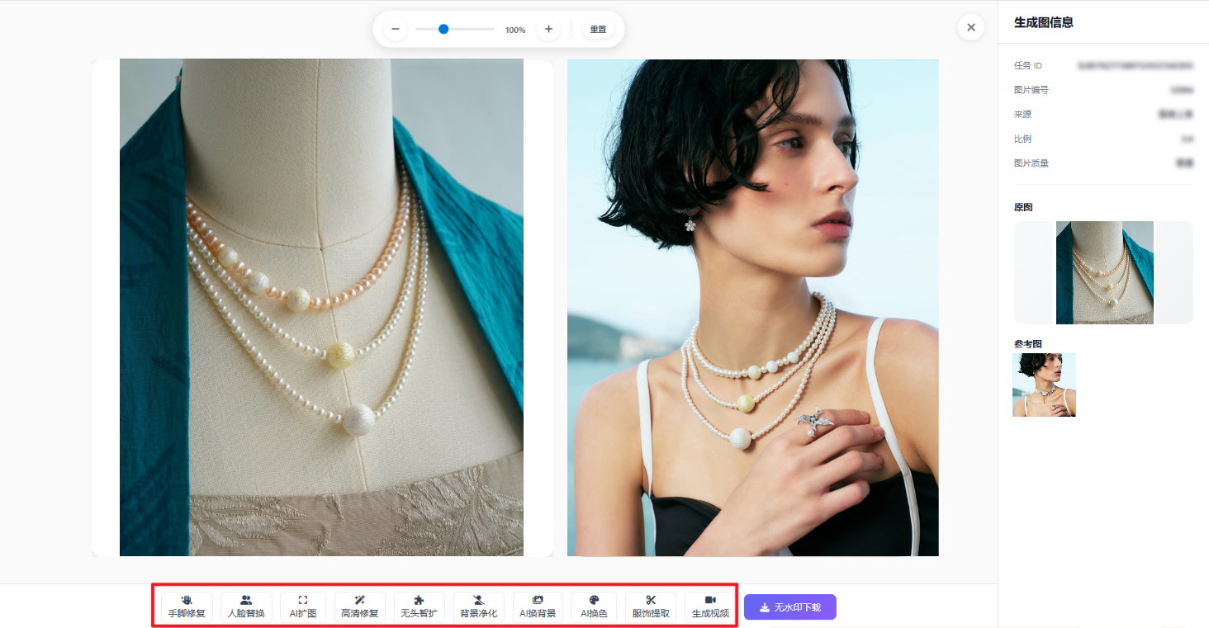The height and width of the screenshot is (628, 1209).
Task: Click the zoom slider handle
Action: tap(443, 29)
